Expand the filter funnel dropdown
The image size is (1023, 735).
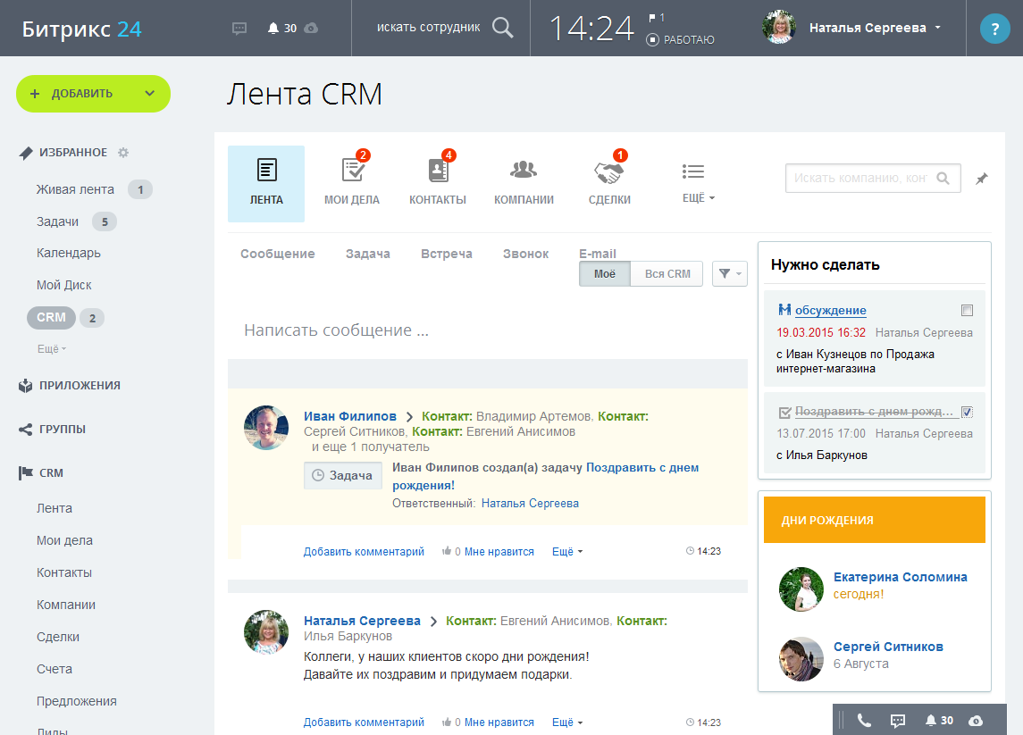coord(729,274)
